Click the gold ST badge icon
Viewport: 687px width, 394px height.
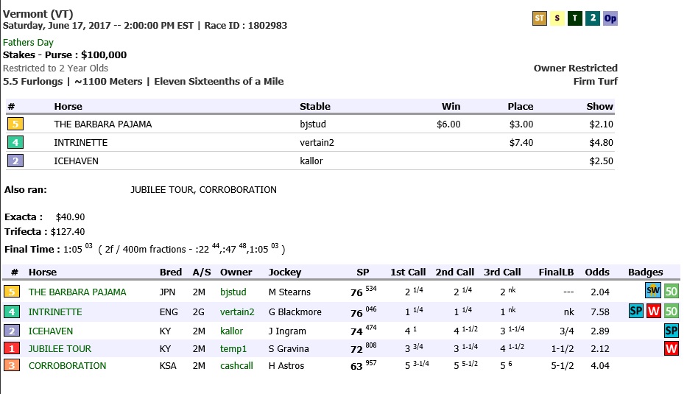pos(539,18)
